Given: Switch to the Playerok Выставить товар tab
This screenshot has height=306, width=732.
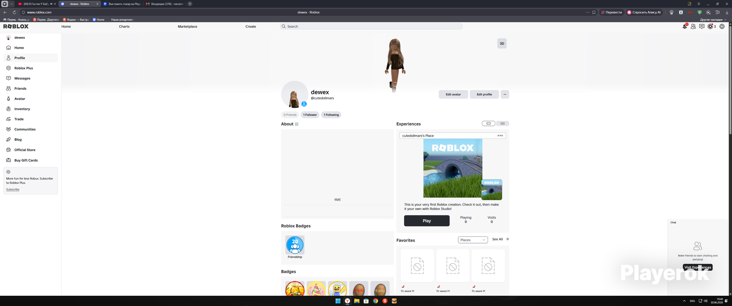Looking at the screenshot, I should click(122, 4).
